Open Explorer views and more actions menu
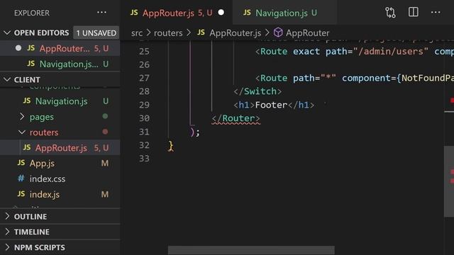The image size is (454, 255). (x=101, y=13)
